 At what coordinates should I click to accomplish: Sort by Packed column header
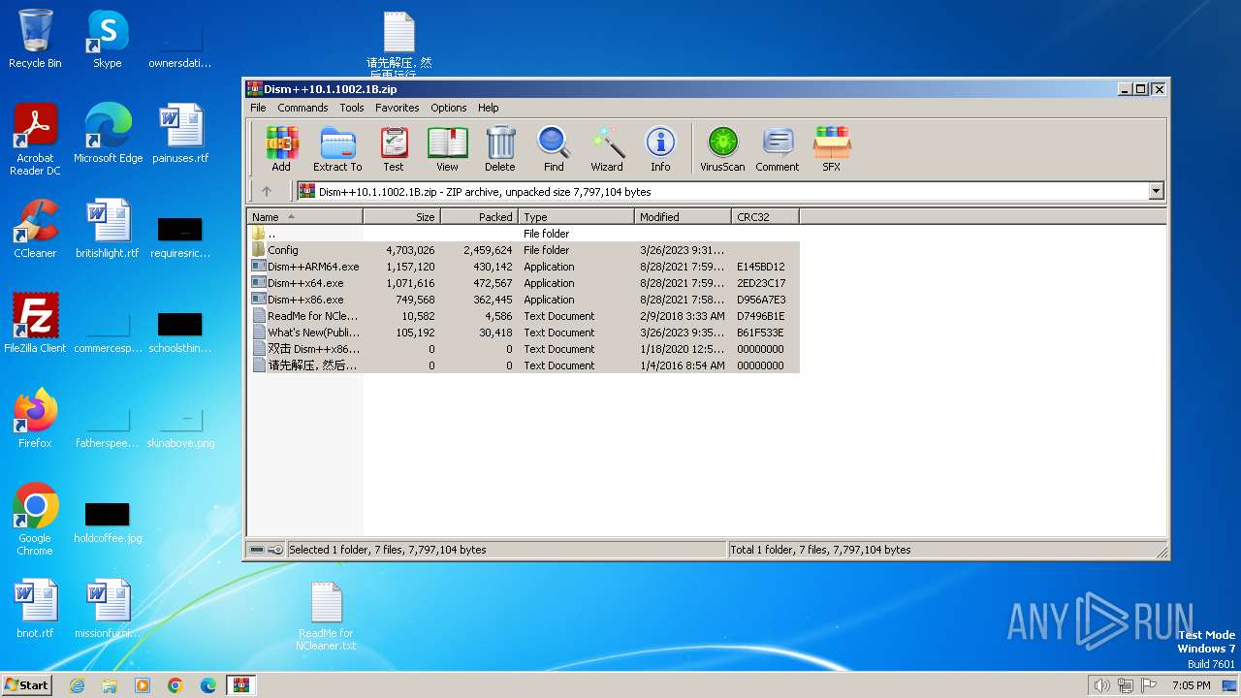[480, 217]
